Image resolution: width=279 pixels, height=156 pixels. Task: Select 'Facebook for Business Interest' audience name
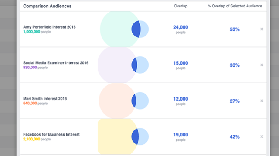pos(51,134)
